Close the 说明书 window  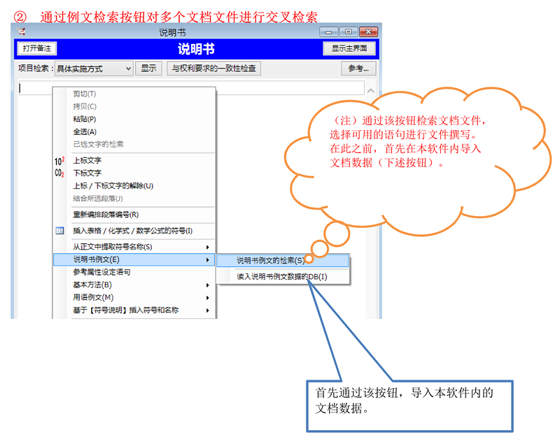(369, 31)
